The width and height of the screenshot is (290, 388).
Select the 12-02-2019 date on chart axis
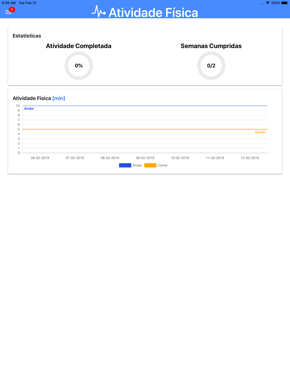tap(250, 158)
